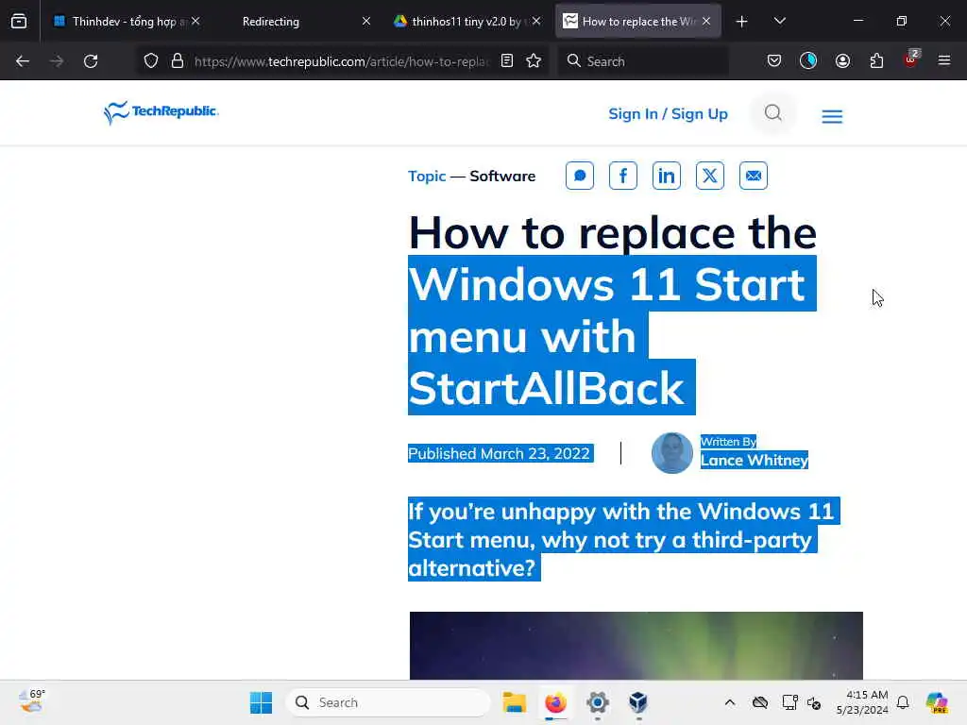Open the Software topic link
The image size is (967, 725).
[502, 177]
